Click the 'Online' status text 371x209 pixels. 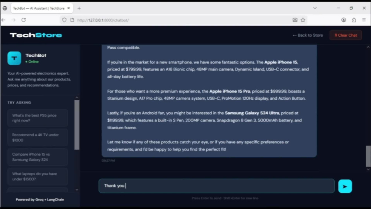coord(33,62)
